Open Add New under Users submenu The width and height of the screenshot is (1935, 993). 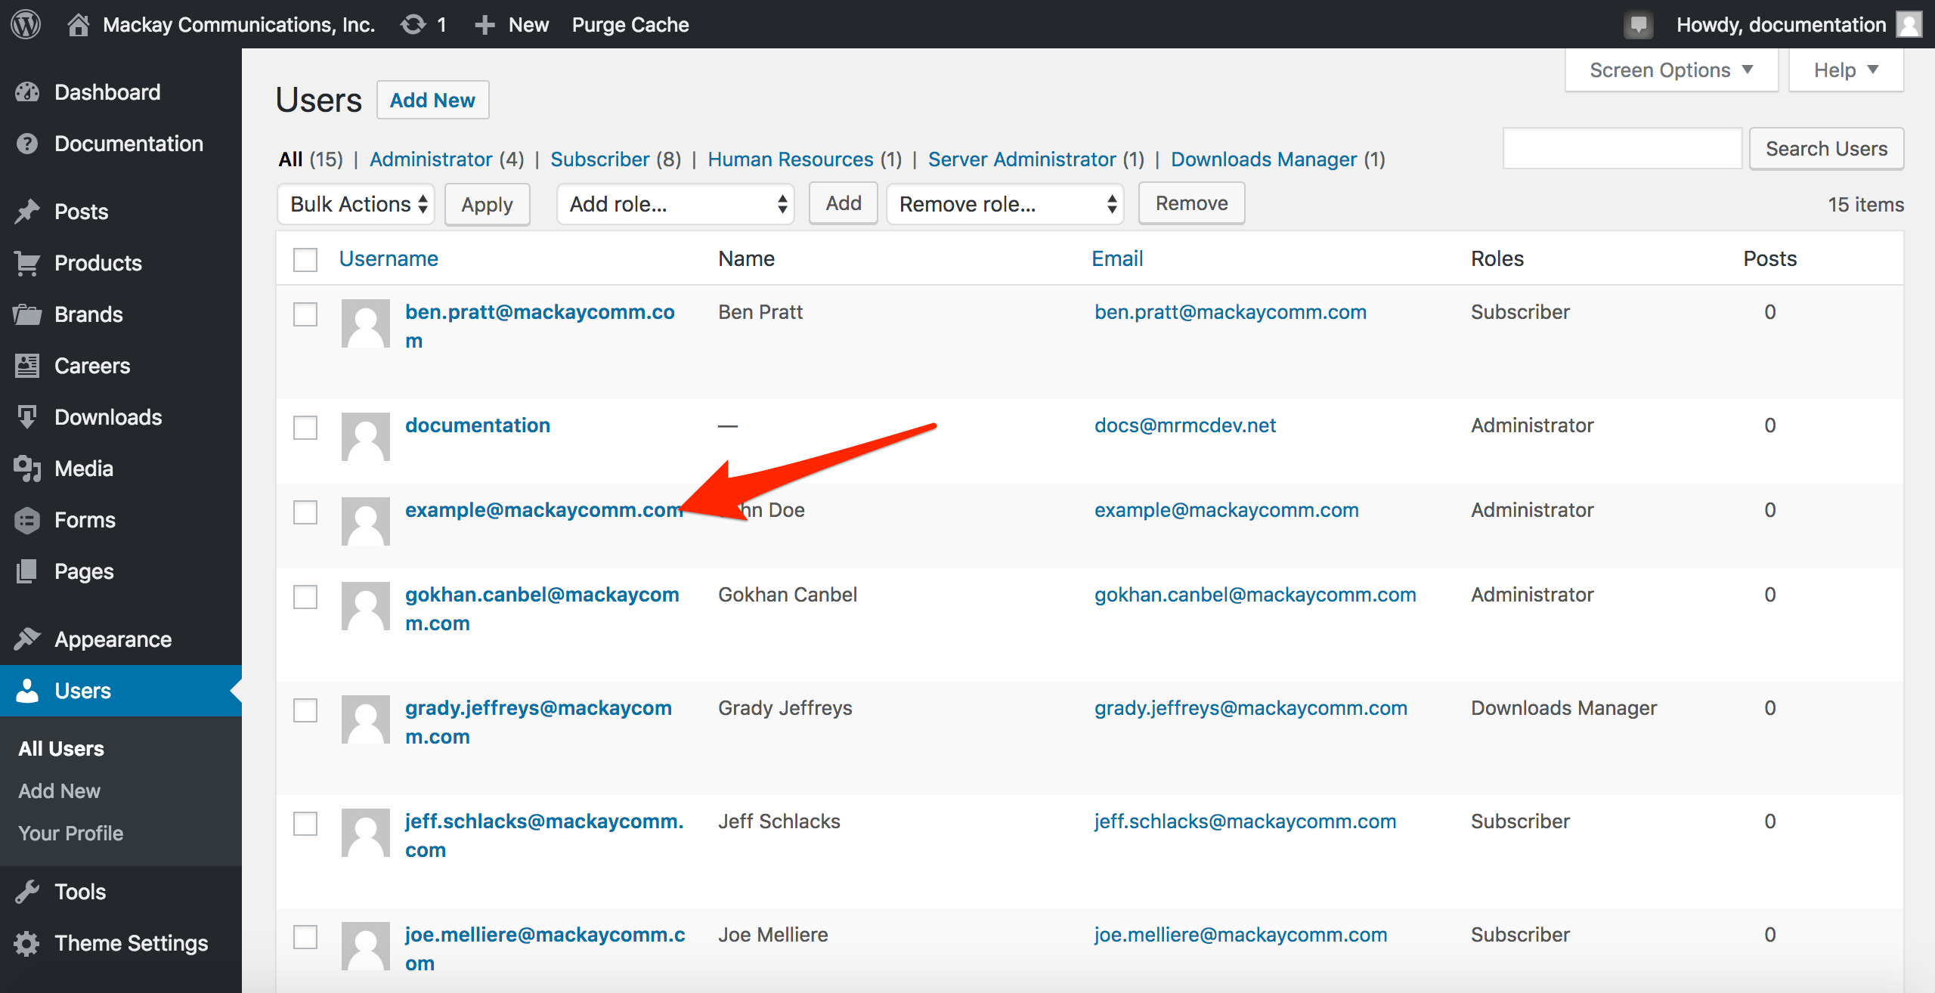point(59,790)
